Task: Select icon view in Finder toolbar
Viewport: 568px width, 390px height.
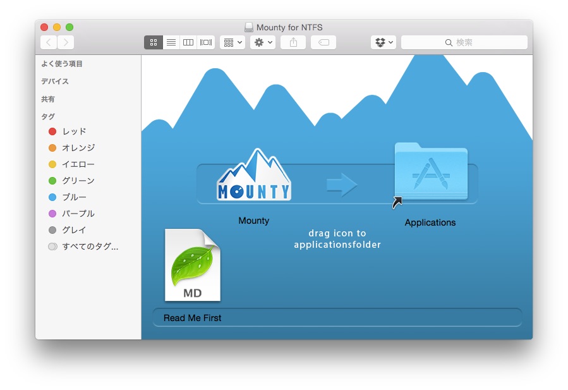Action: [154, 42]
